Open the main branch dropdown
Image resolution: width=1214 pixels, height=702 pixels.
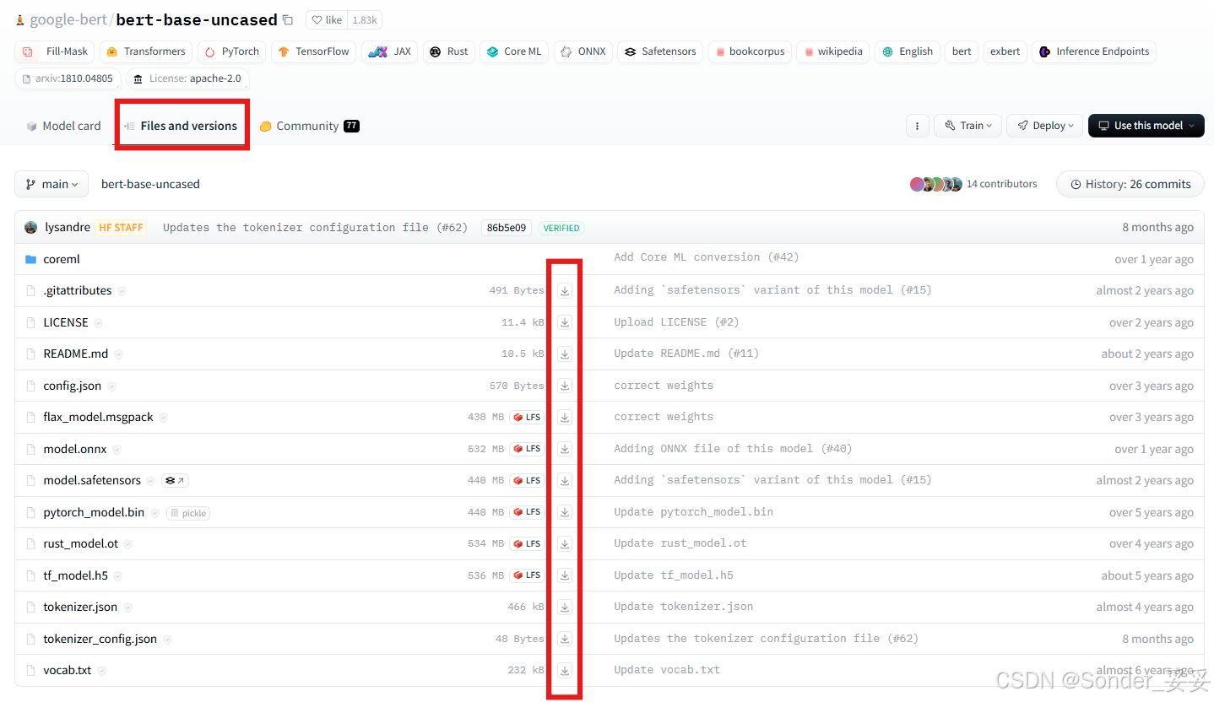[x=51, y=184]
